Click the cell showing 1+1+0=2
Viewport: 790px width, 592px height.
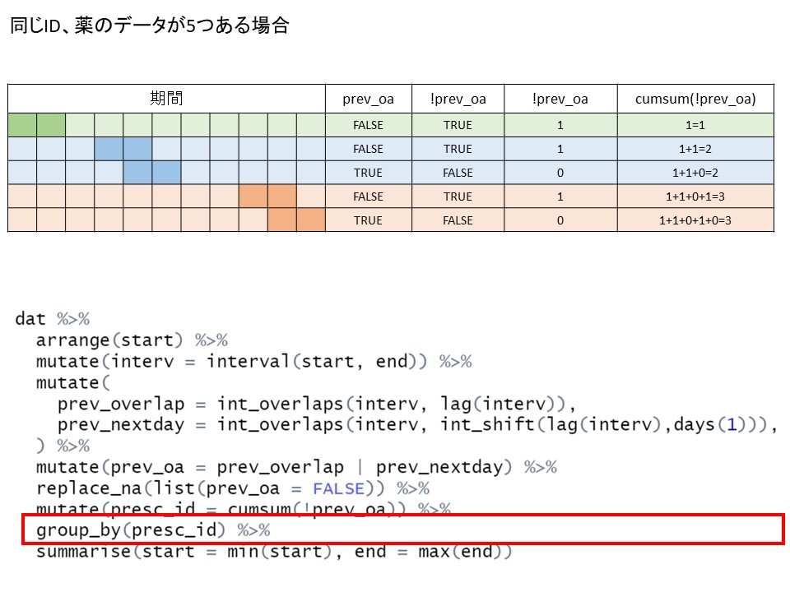695,173
